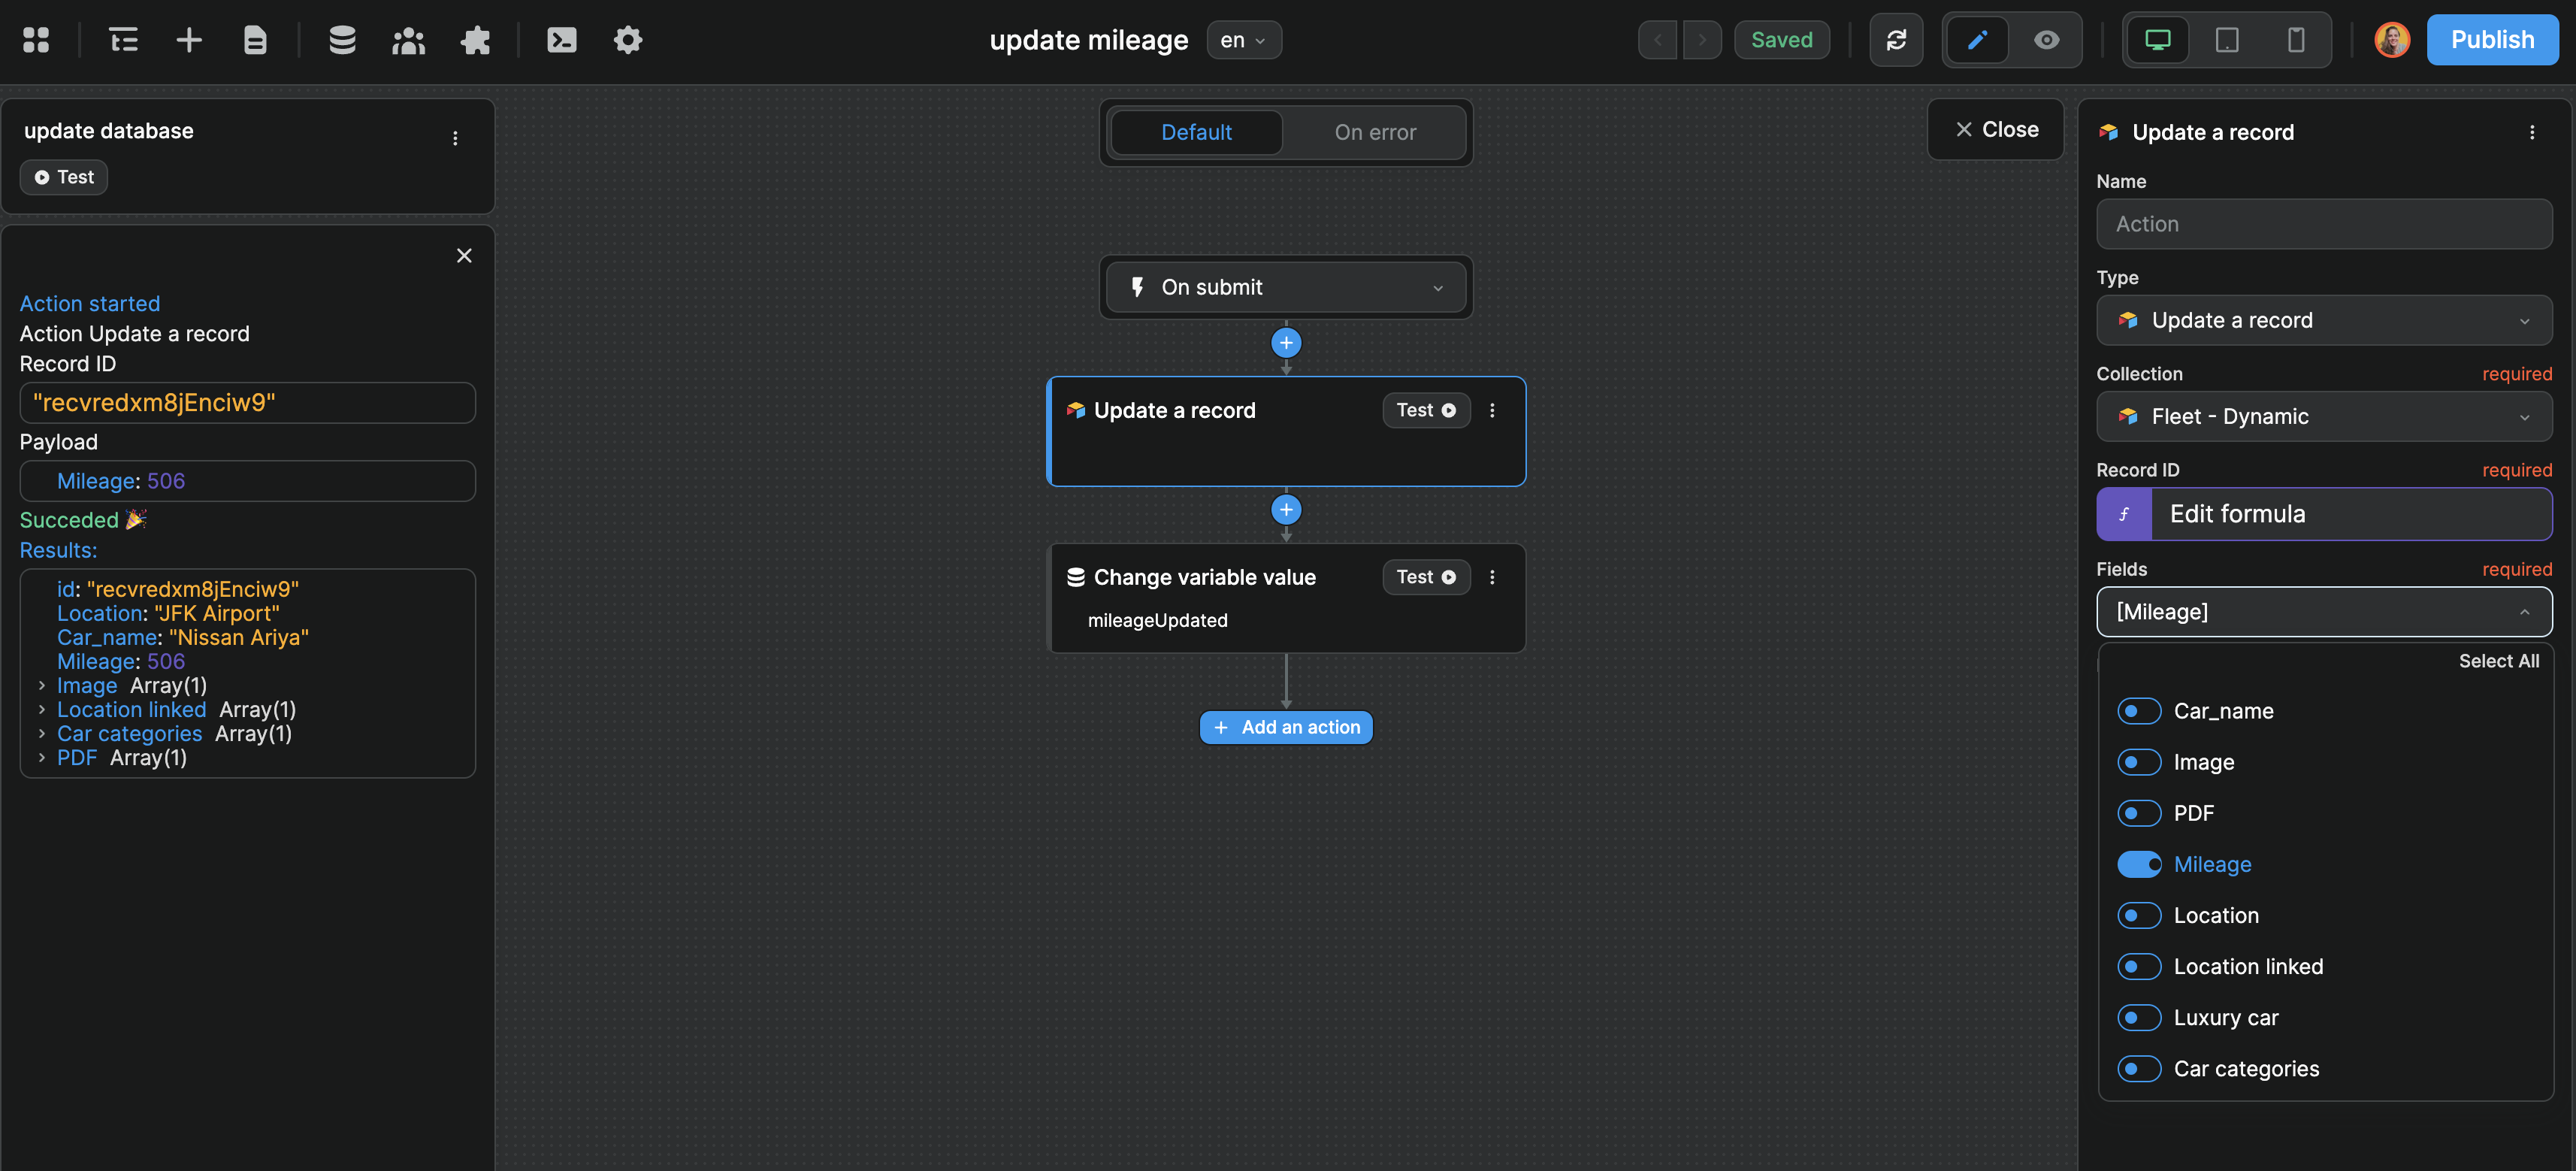Click the plus icon to add element

189,40
